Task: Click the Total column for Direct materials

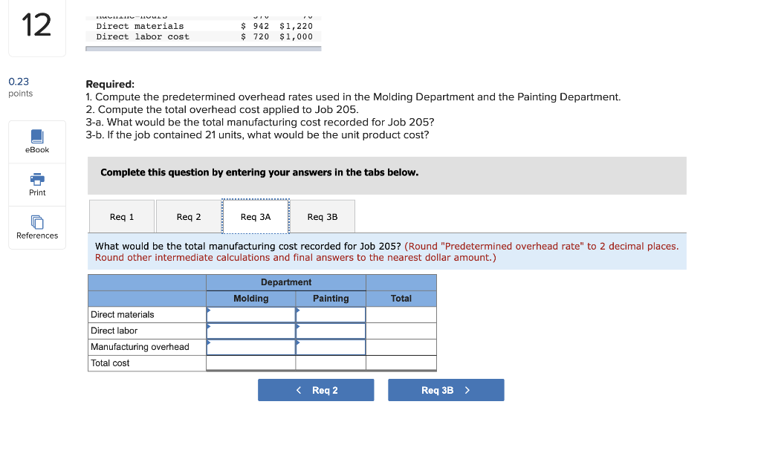Action: coord(401,314)
